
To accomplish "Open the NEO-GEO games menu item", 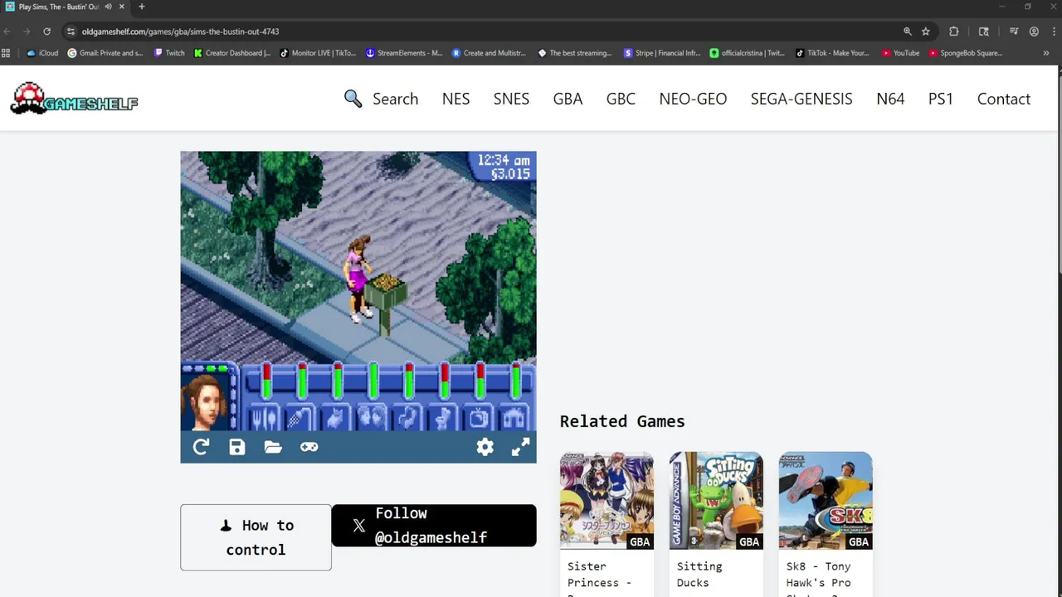I will pyautogui.click(x=693, y=99).
